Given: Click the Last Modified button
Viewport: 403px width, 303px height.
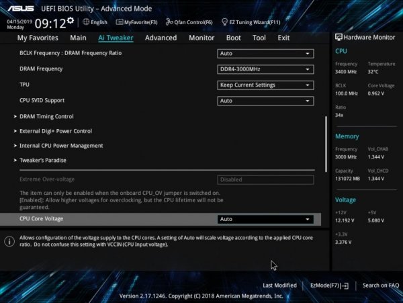Looking at the screenshot, I should 279,286.
